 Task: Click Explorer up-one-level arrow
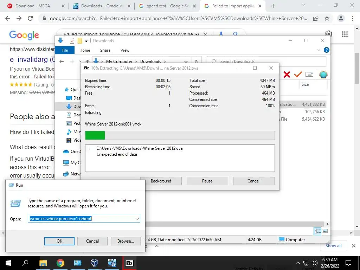pyautogui.click(x=88, y=61)
